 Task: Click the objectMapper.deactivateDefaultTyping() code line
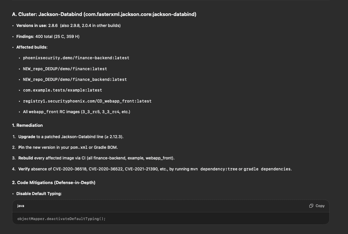(x=61, y=219)
